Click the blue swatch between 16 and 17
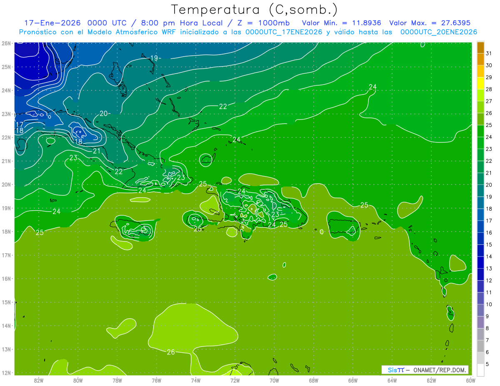This screenshot has height=386, width=500. click(480, 227)
